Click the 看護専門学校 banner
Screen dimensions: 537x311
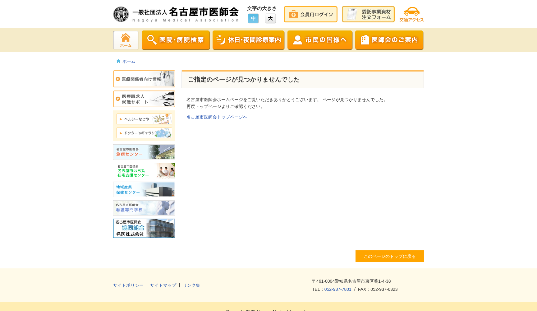(144, 208)
